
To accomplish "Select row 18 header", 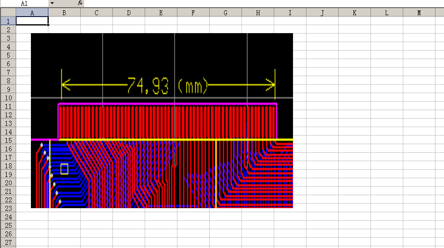I will pos(8,166).
